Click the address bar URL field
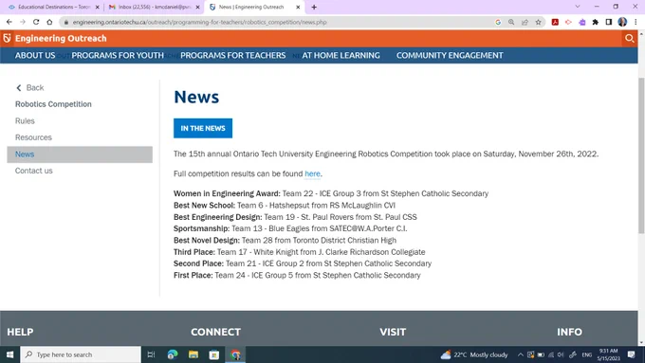Screen dimensions: 645x363 pyautogui.click(x=276, y=22)
